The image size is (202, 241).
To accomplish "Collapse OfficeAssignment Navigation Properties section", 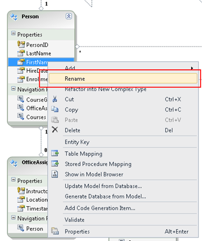I will point(13,217).
